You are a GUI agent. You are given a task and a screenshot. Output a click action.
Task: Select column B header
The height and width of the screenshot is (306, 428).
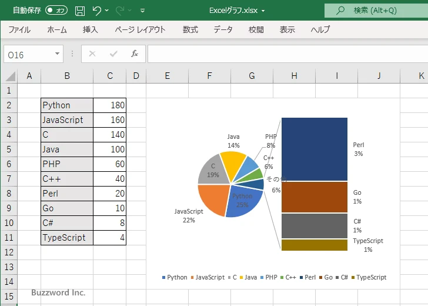(x=67, y=76)
